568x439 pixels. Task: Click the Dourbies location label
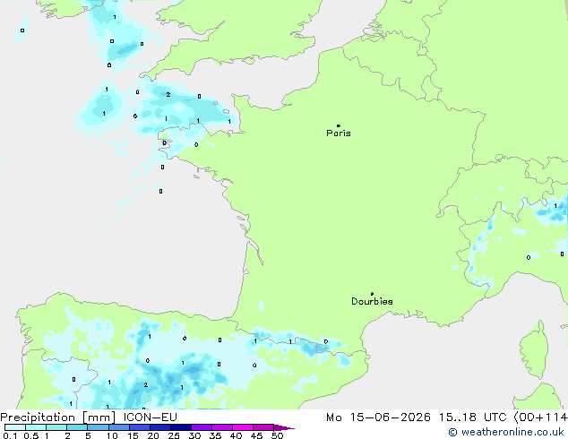pos(372,301)
